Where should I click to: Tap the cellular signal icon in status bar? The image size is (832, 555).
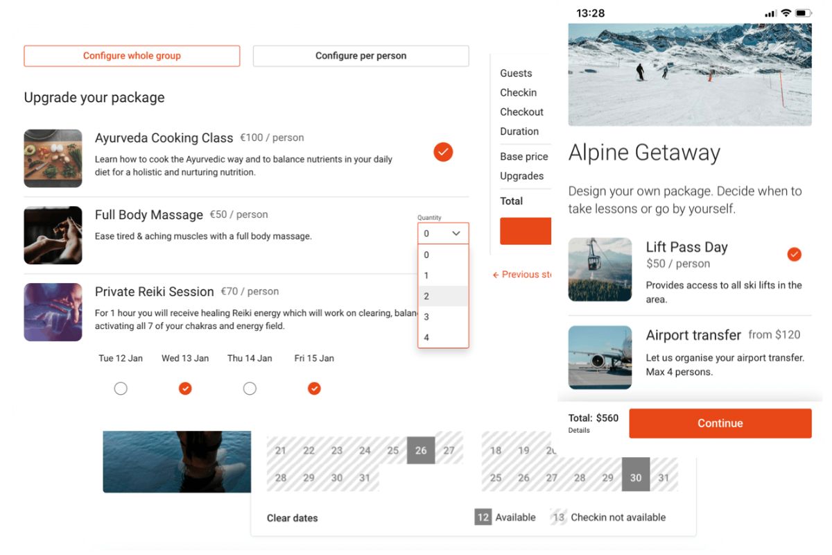click(770, 13)
